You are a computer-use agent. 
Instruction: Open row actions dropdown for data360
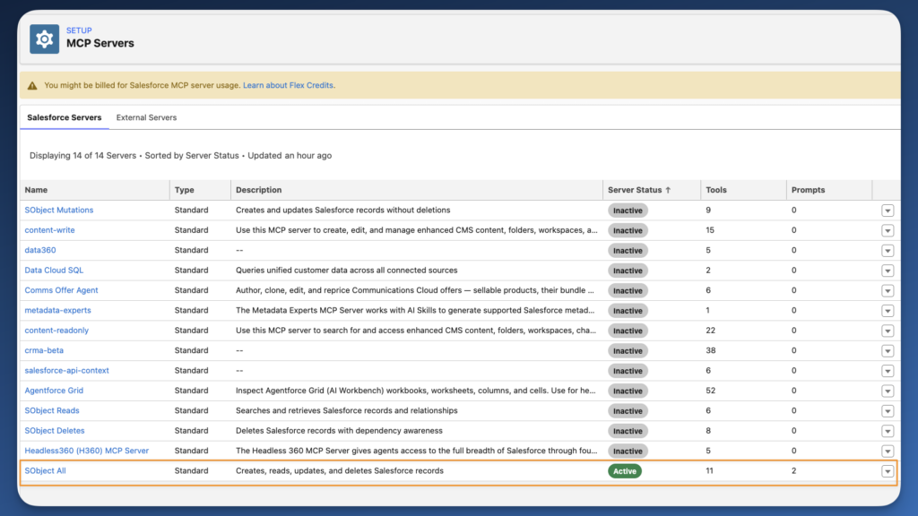(888, 251)
